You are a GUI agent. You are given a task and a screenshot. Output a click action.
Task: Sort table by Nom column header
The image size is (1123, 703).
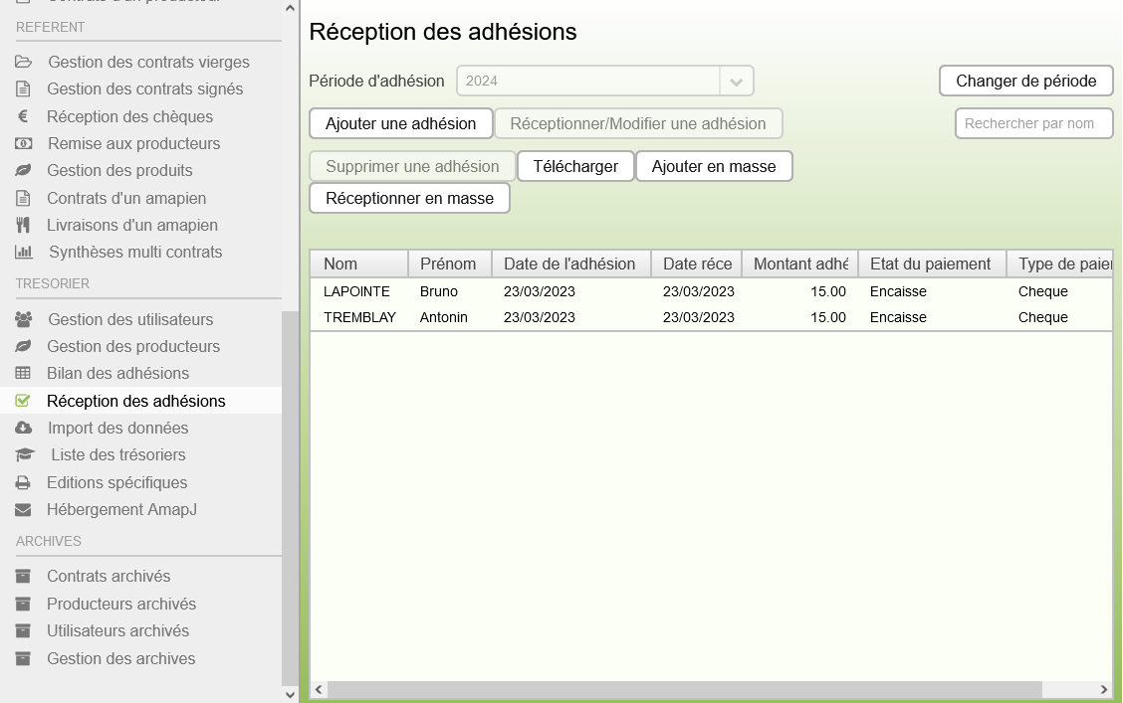(x=358, y=264)
